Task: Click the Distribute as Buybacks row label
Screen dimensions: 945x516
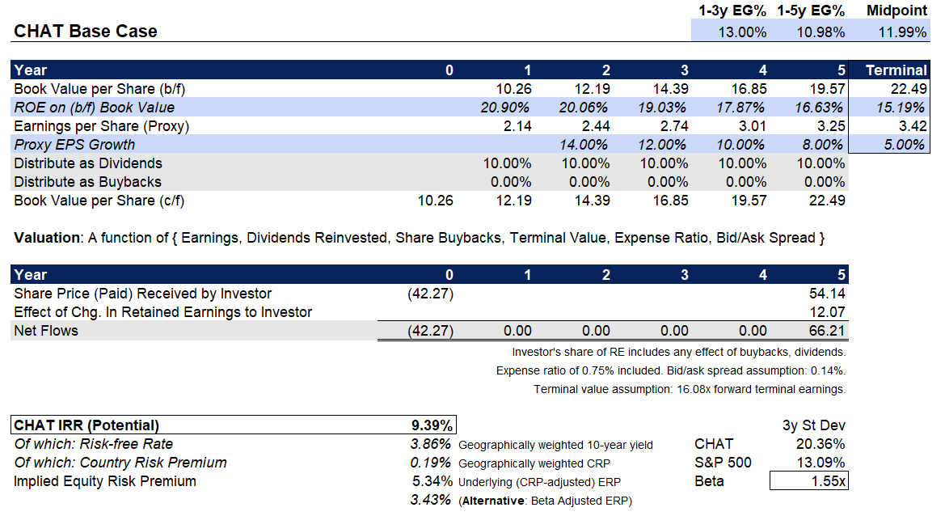Action: (x=89, y=181)
